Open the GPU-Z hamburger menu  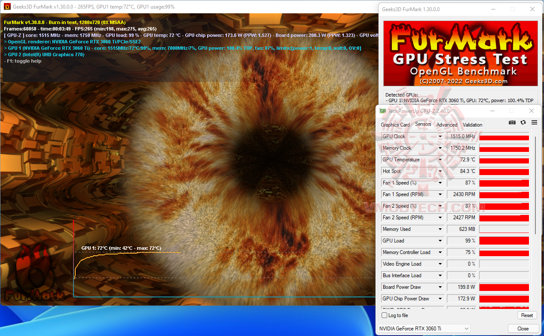[534, 122]
